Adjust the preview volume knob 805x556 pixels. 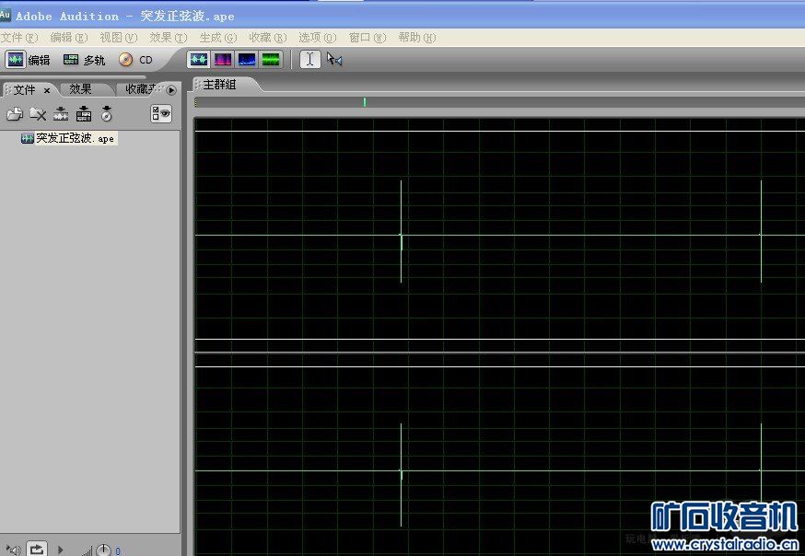pos(104,550)
